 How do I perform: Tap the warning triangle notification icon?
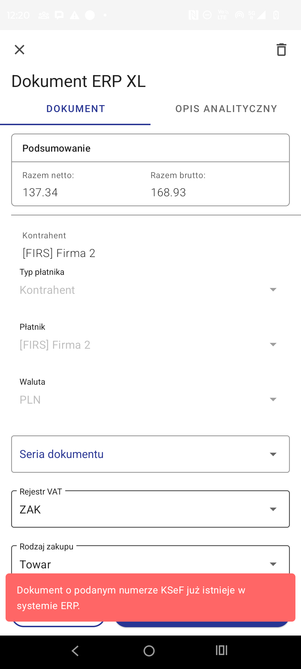pos(74,15)
